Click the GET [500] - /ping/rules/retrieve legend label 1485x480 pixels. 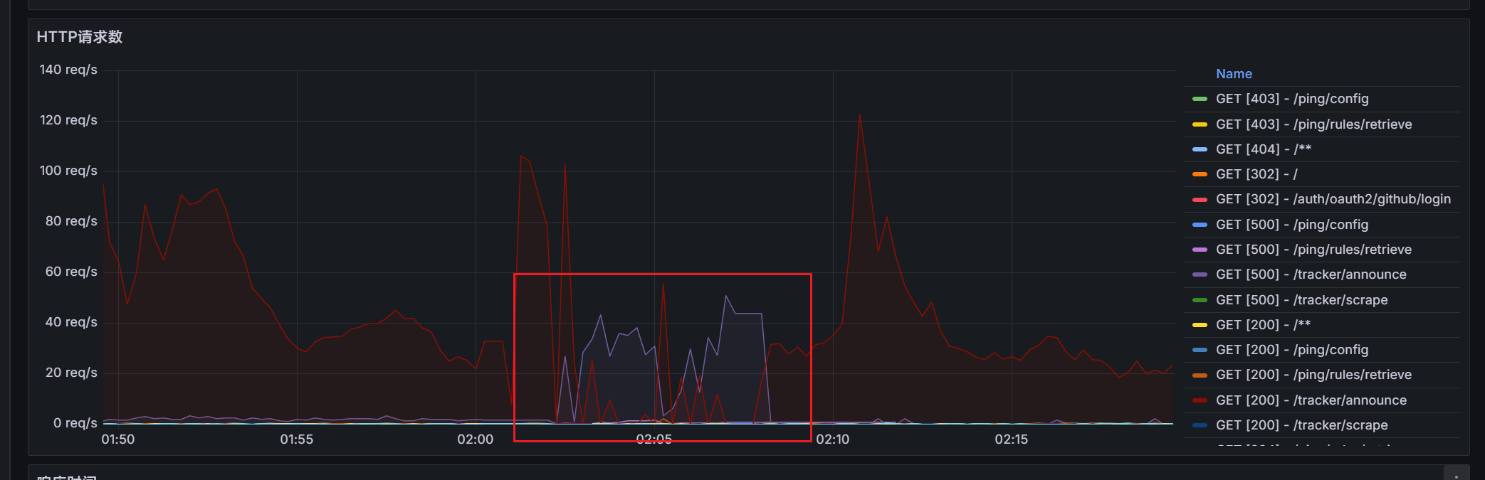[x=1313, y=250]
